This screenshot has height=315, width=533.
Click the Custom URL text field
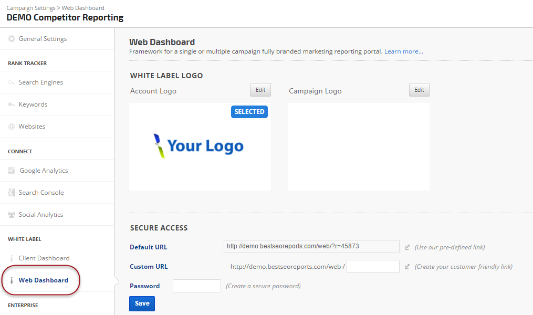click(373, 267)
